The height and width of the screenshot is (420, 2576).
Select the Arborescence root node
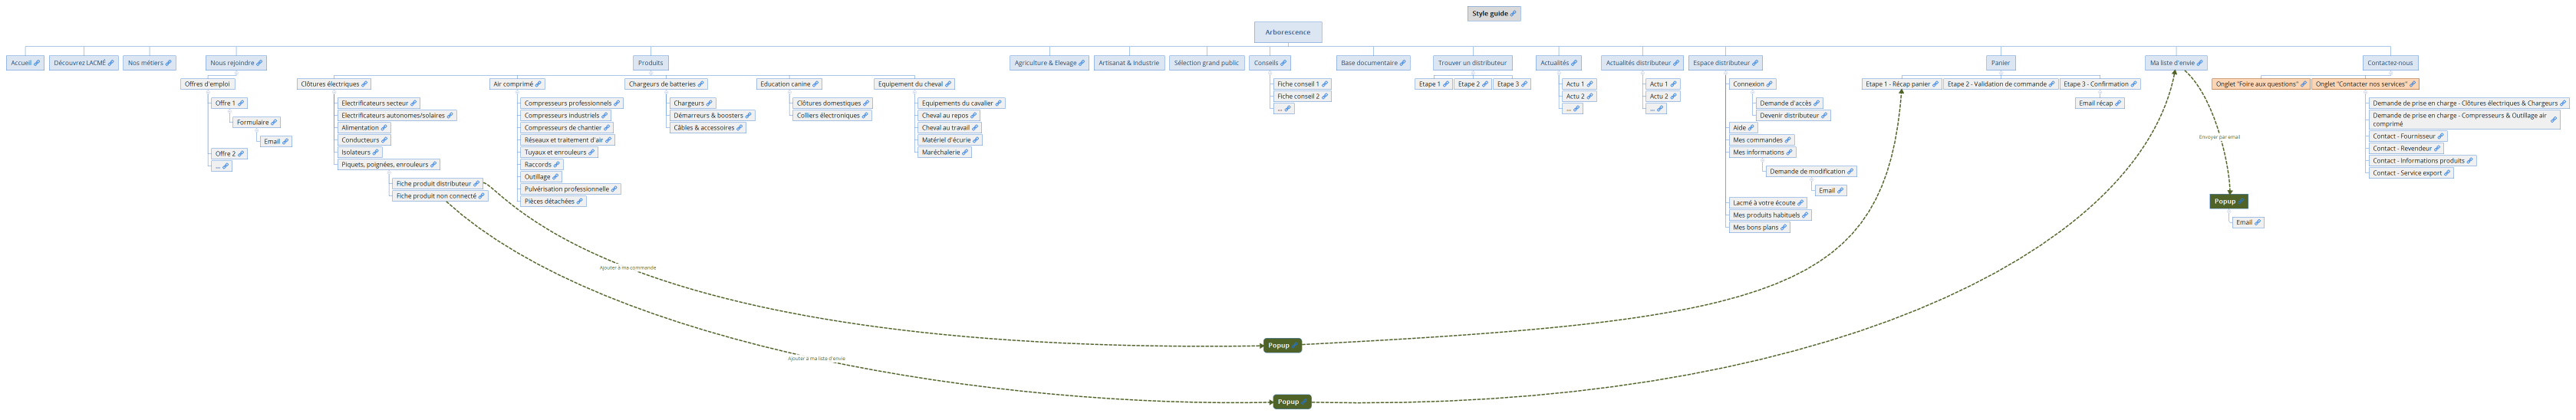(1287, 32)
